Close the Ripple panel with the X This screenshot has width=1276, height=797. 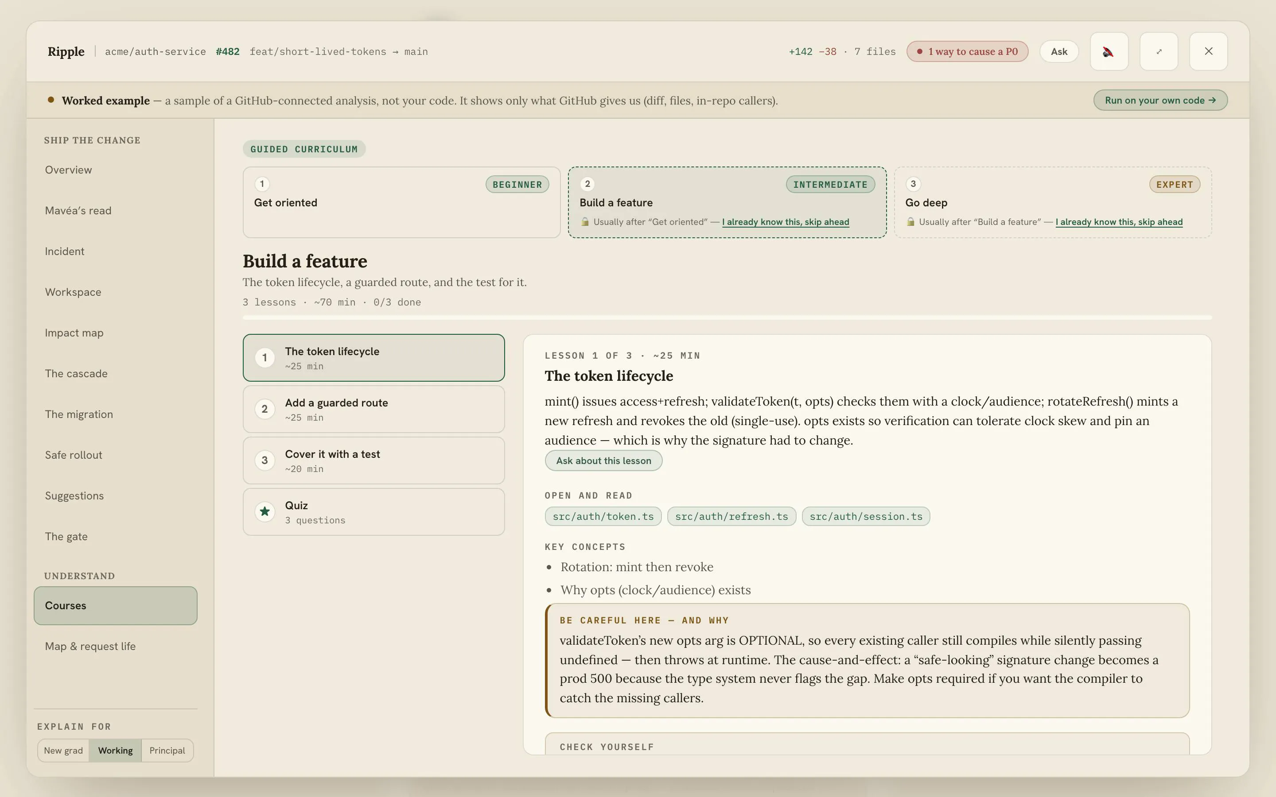tap(1208, 51)
